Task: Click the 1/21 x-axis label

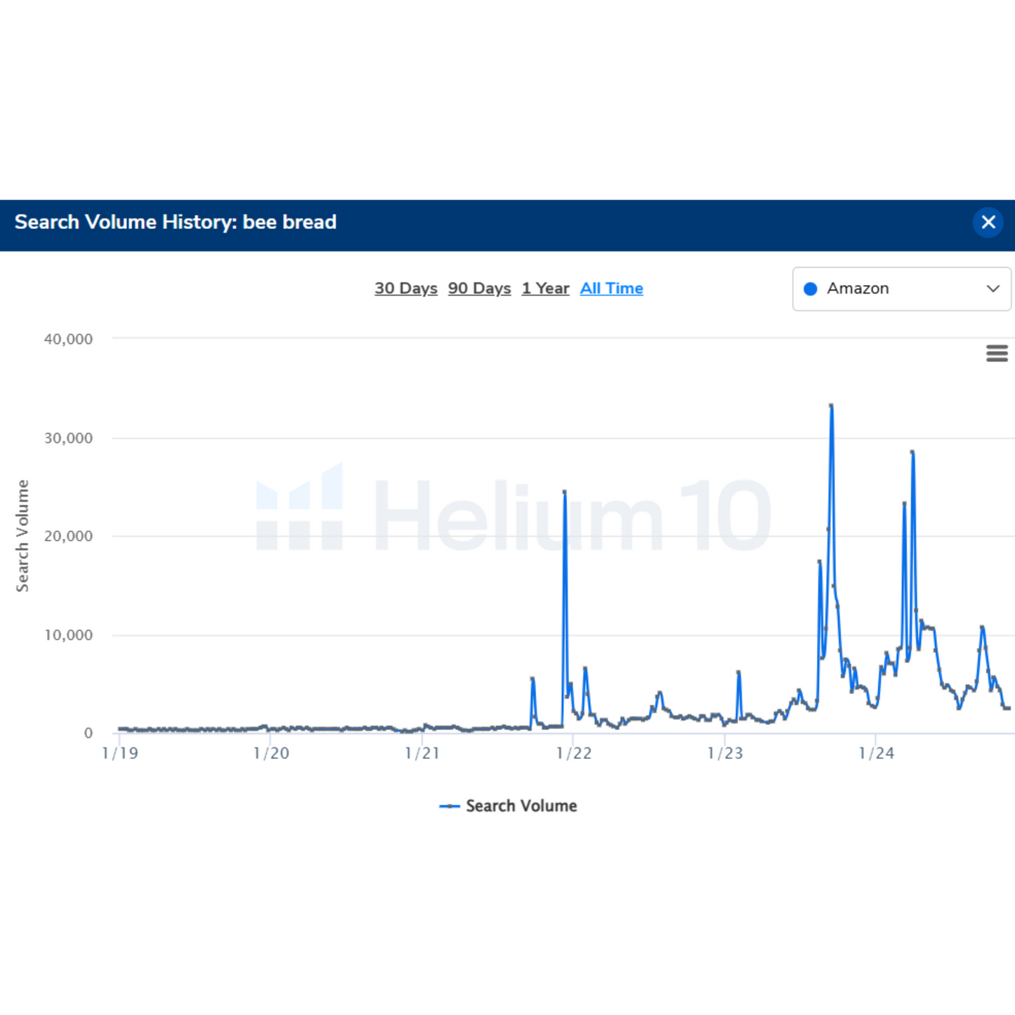Action: click(x=422, y=754)
